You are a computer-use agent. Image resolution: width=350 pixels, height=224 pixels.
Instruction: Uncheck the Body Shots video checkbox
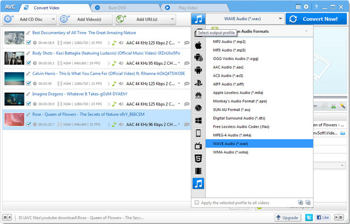click(28, 63)
